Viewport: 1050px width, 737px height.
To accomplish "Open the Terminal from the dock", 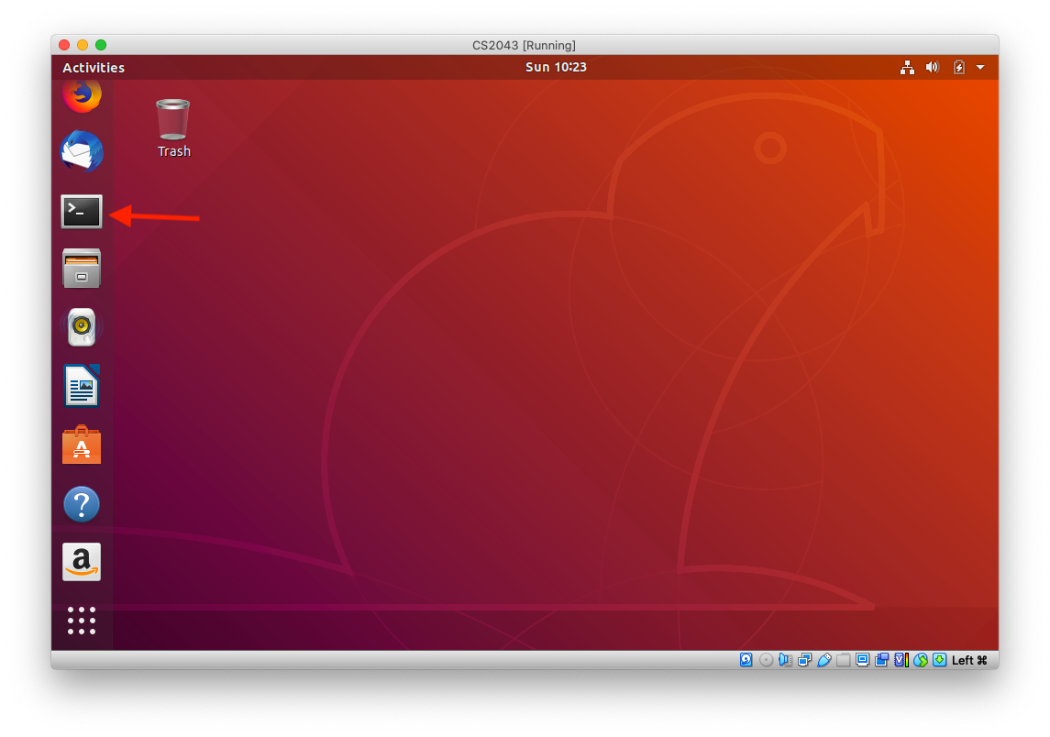I will (82, 212).
